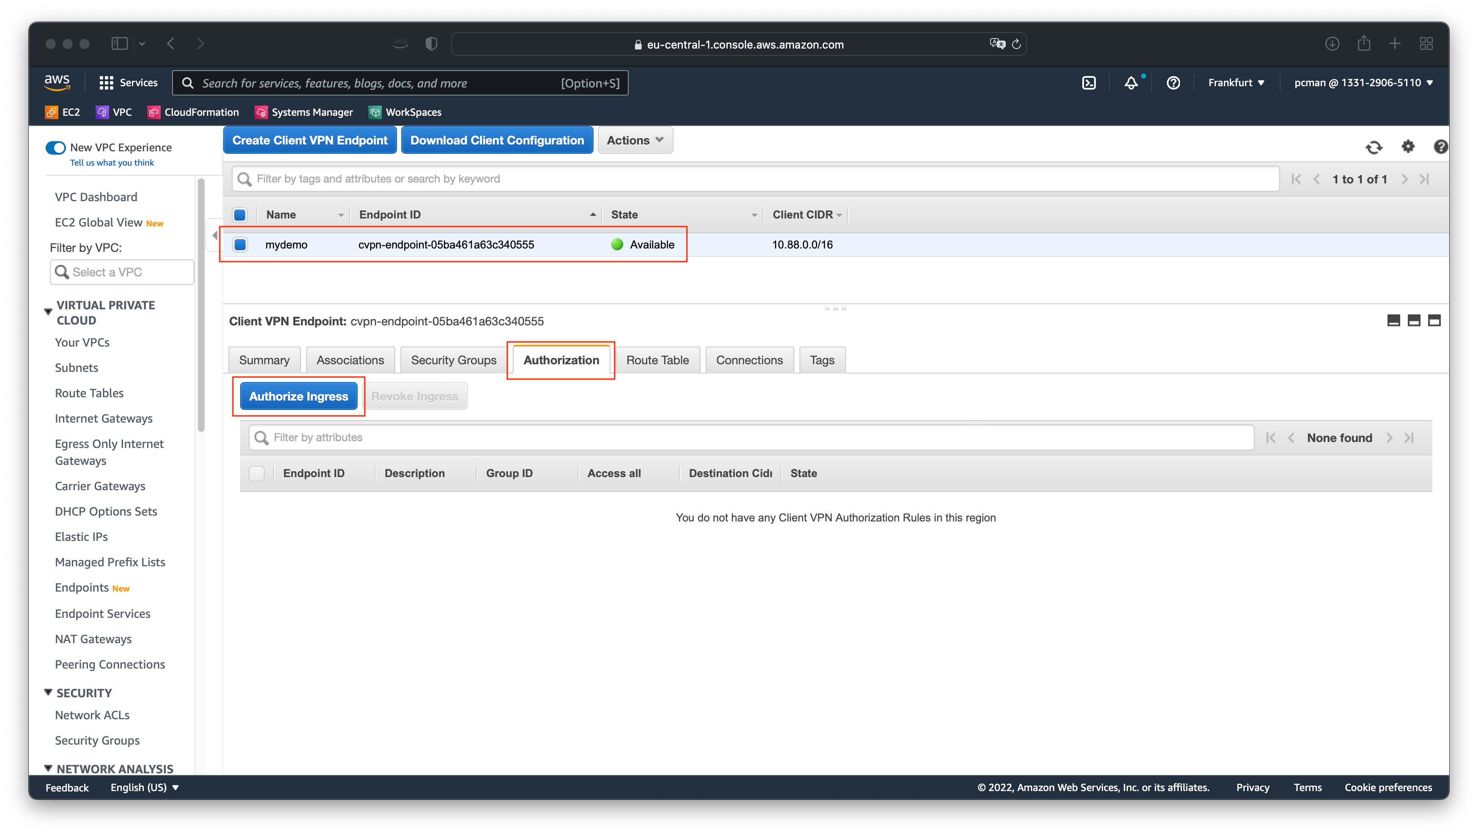Focus the AWS services search box
Image resolution: width=1478 pixels, height=835 pixels.
[400, 83]
